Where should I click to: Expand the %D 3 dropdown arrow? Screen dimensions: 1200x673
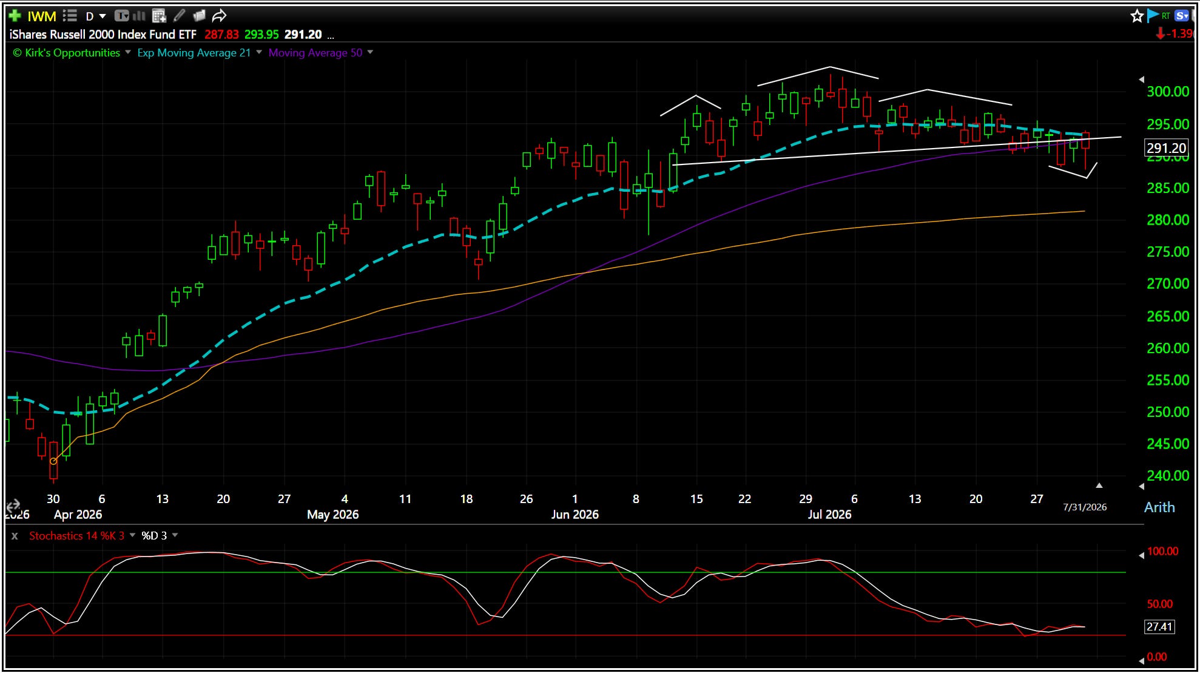click(175, 535)
